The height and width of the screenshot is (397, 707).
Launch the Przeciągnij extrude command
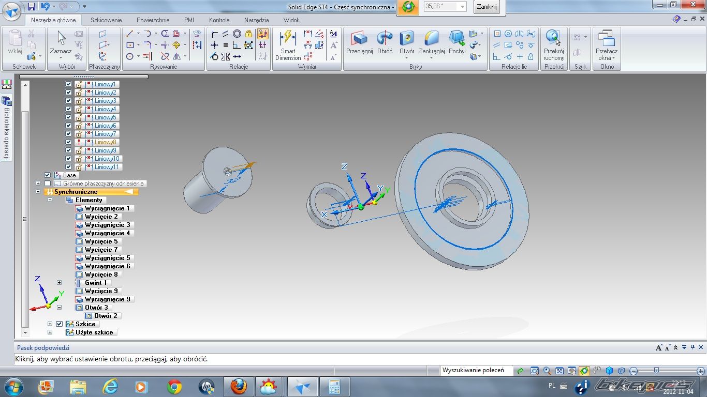359,42
